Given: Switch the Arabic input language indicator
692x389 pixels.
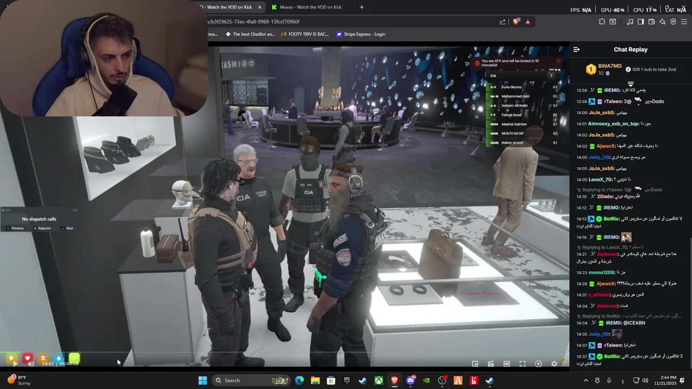Looking at the screenshot, I should 623,380.
